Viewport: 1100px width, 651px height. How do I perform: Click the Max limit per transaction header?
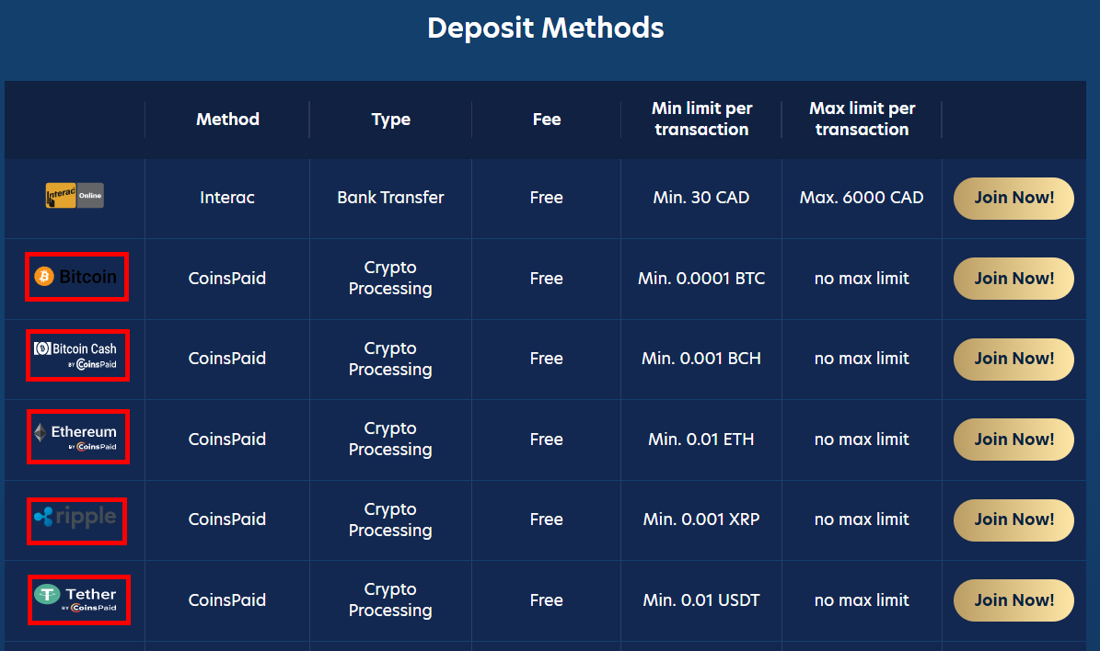coord(862,120)
